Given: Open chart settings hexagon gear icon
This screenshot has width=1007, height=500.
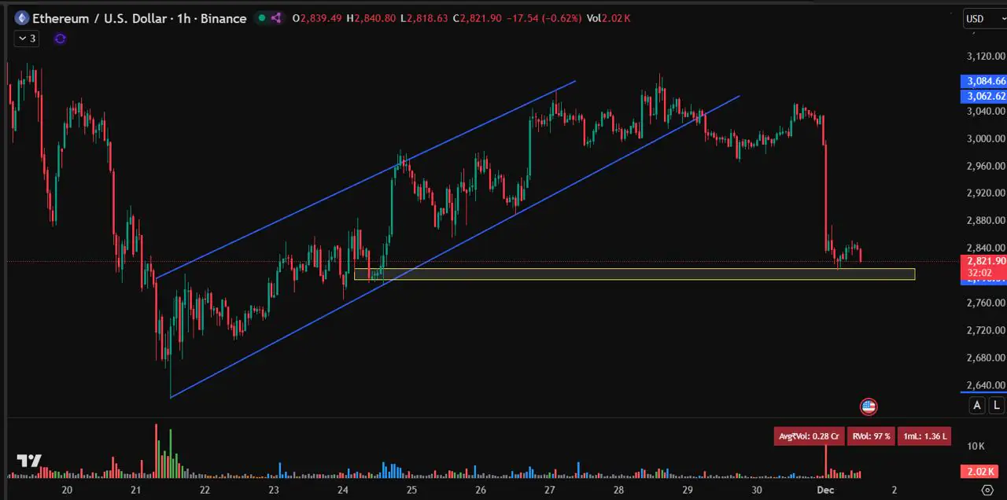Looking at the screenshot, I should 988,489.
